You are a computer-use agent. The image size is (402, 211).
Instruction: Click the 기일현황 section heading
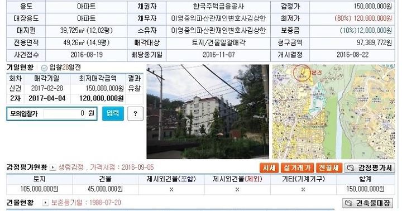[20, 68]
